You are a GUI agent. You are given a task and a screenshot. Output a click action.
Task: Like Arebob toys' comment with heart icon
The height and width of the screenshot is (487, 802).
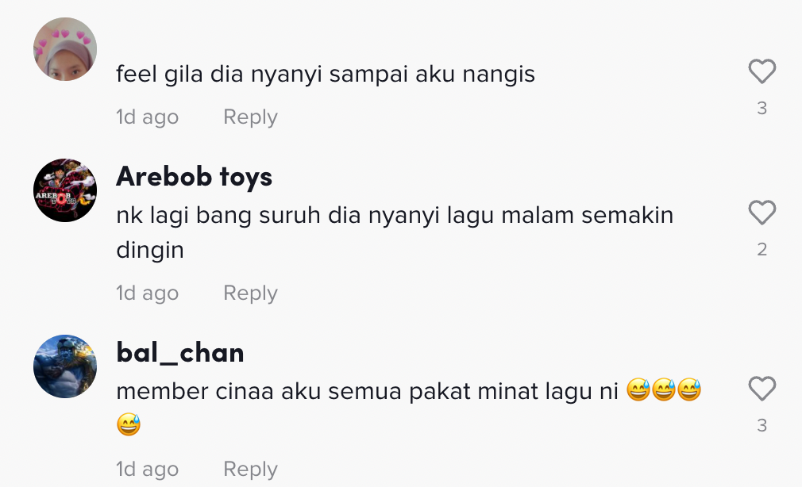pyautogui.click(x=762, y=213)
